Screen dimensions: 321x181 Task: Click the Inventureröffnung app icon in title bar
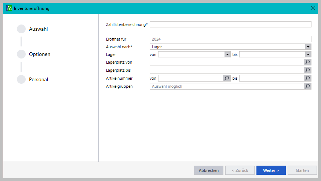pos(9,8)
